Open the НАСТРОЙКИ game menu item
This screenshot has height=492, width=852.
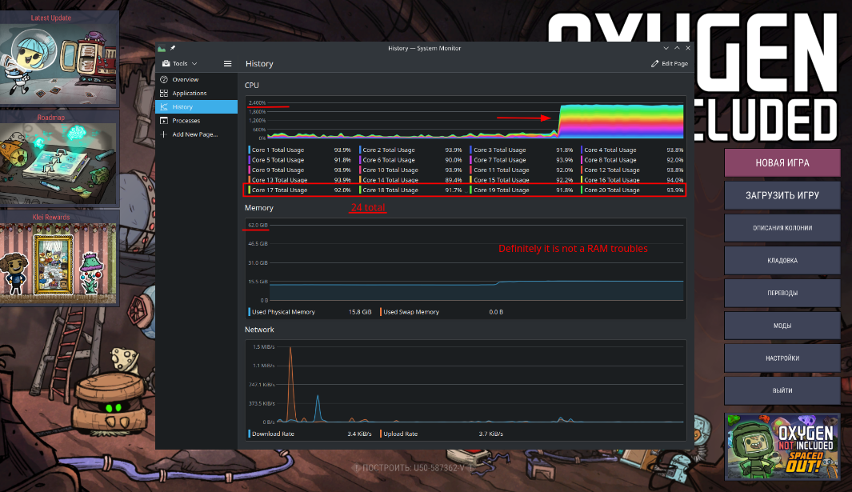click(x=782, y=358)
